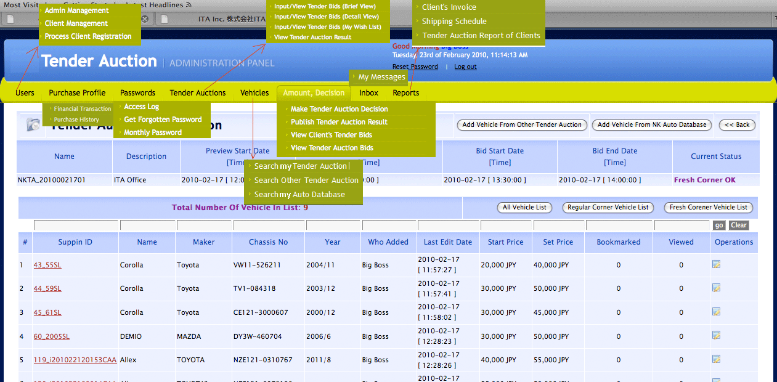Click the operations icon for the Allex row

pyautogui.click(x=716, y=359)
